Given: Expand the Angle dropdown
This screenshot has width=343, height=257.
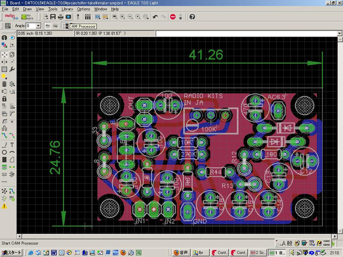Looking at the screenshot, I should [x=39, y=26].
